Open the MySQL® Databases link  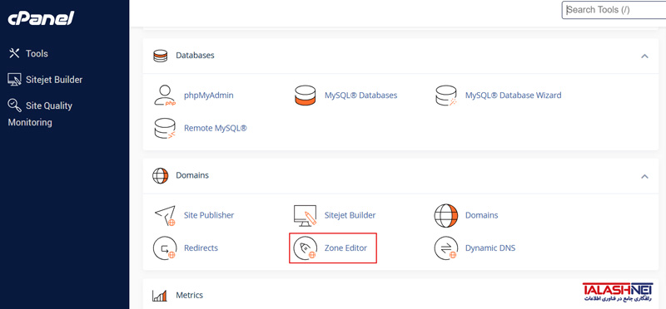(361, 96)
